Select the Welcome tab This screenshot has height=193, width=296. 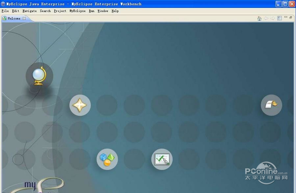(x=14, y=18)
